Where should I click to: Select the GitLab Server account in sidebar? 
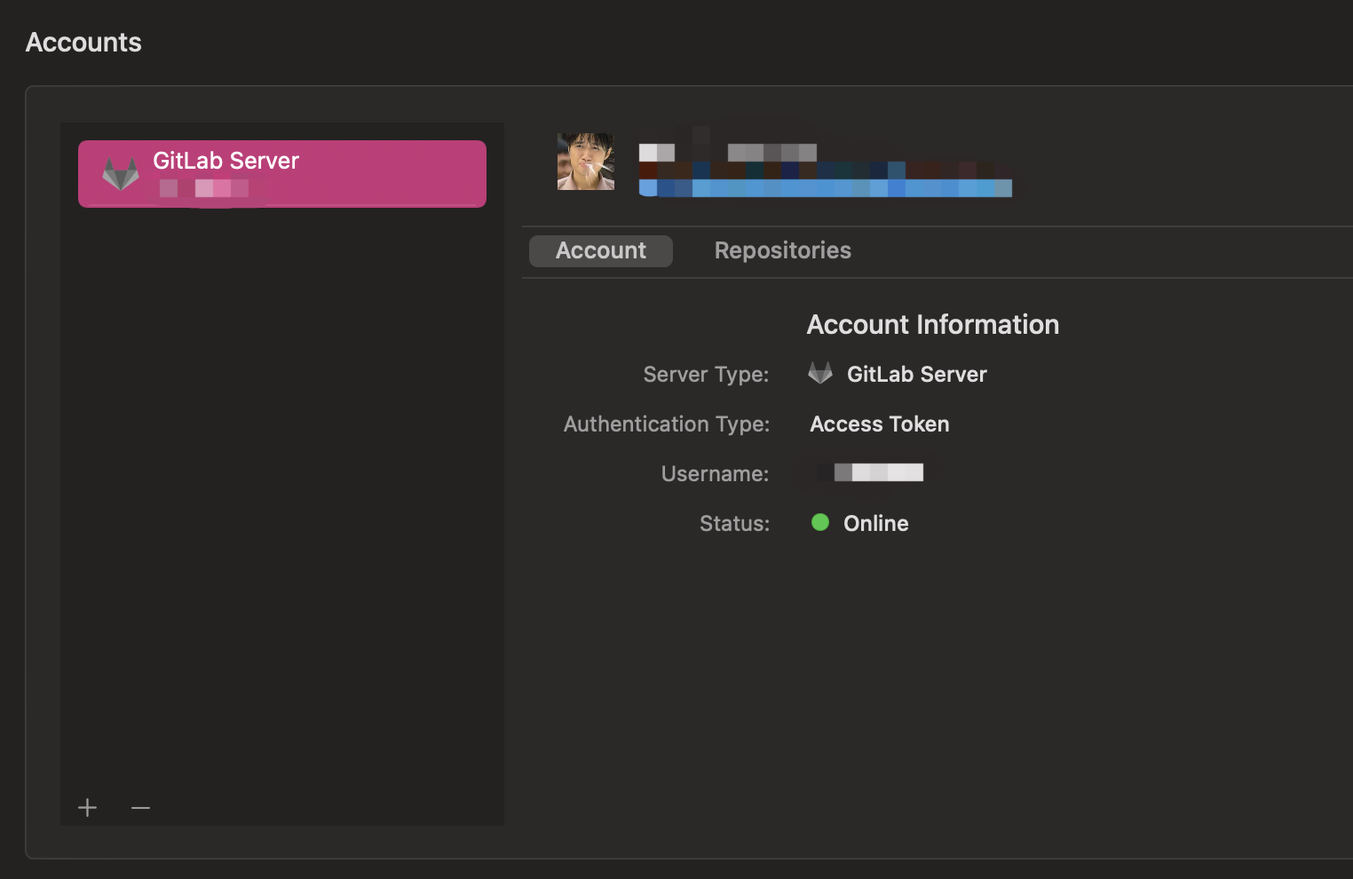pyautogui.click(x=282, y=174)
